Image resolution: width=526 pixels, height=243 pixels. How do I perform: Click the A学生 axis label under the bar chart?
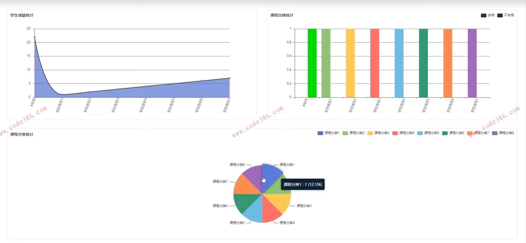coord(305,102)
